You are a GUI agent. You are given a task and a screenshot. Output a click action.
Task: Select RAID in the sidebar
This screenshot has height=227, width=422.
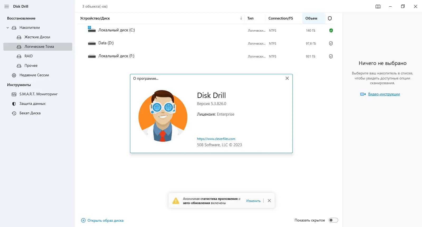28,56
